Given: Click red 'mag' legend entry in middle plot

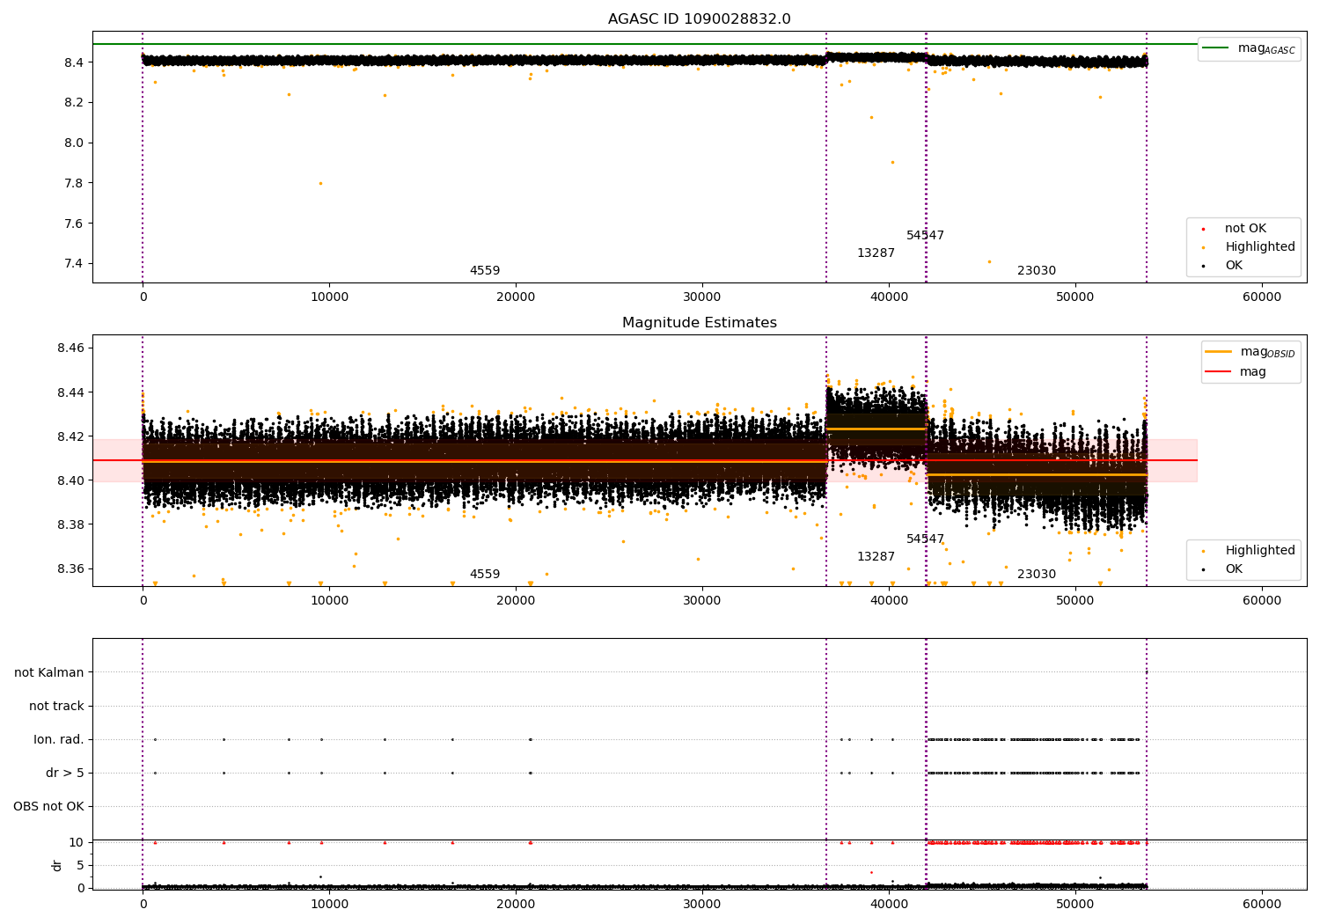Looking at the screenshot, I should pyautogui.click(x=1253, y=372).
